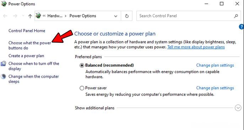
Task: Open the address bar history dropdown
Action: tap(116, 16)
